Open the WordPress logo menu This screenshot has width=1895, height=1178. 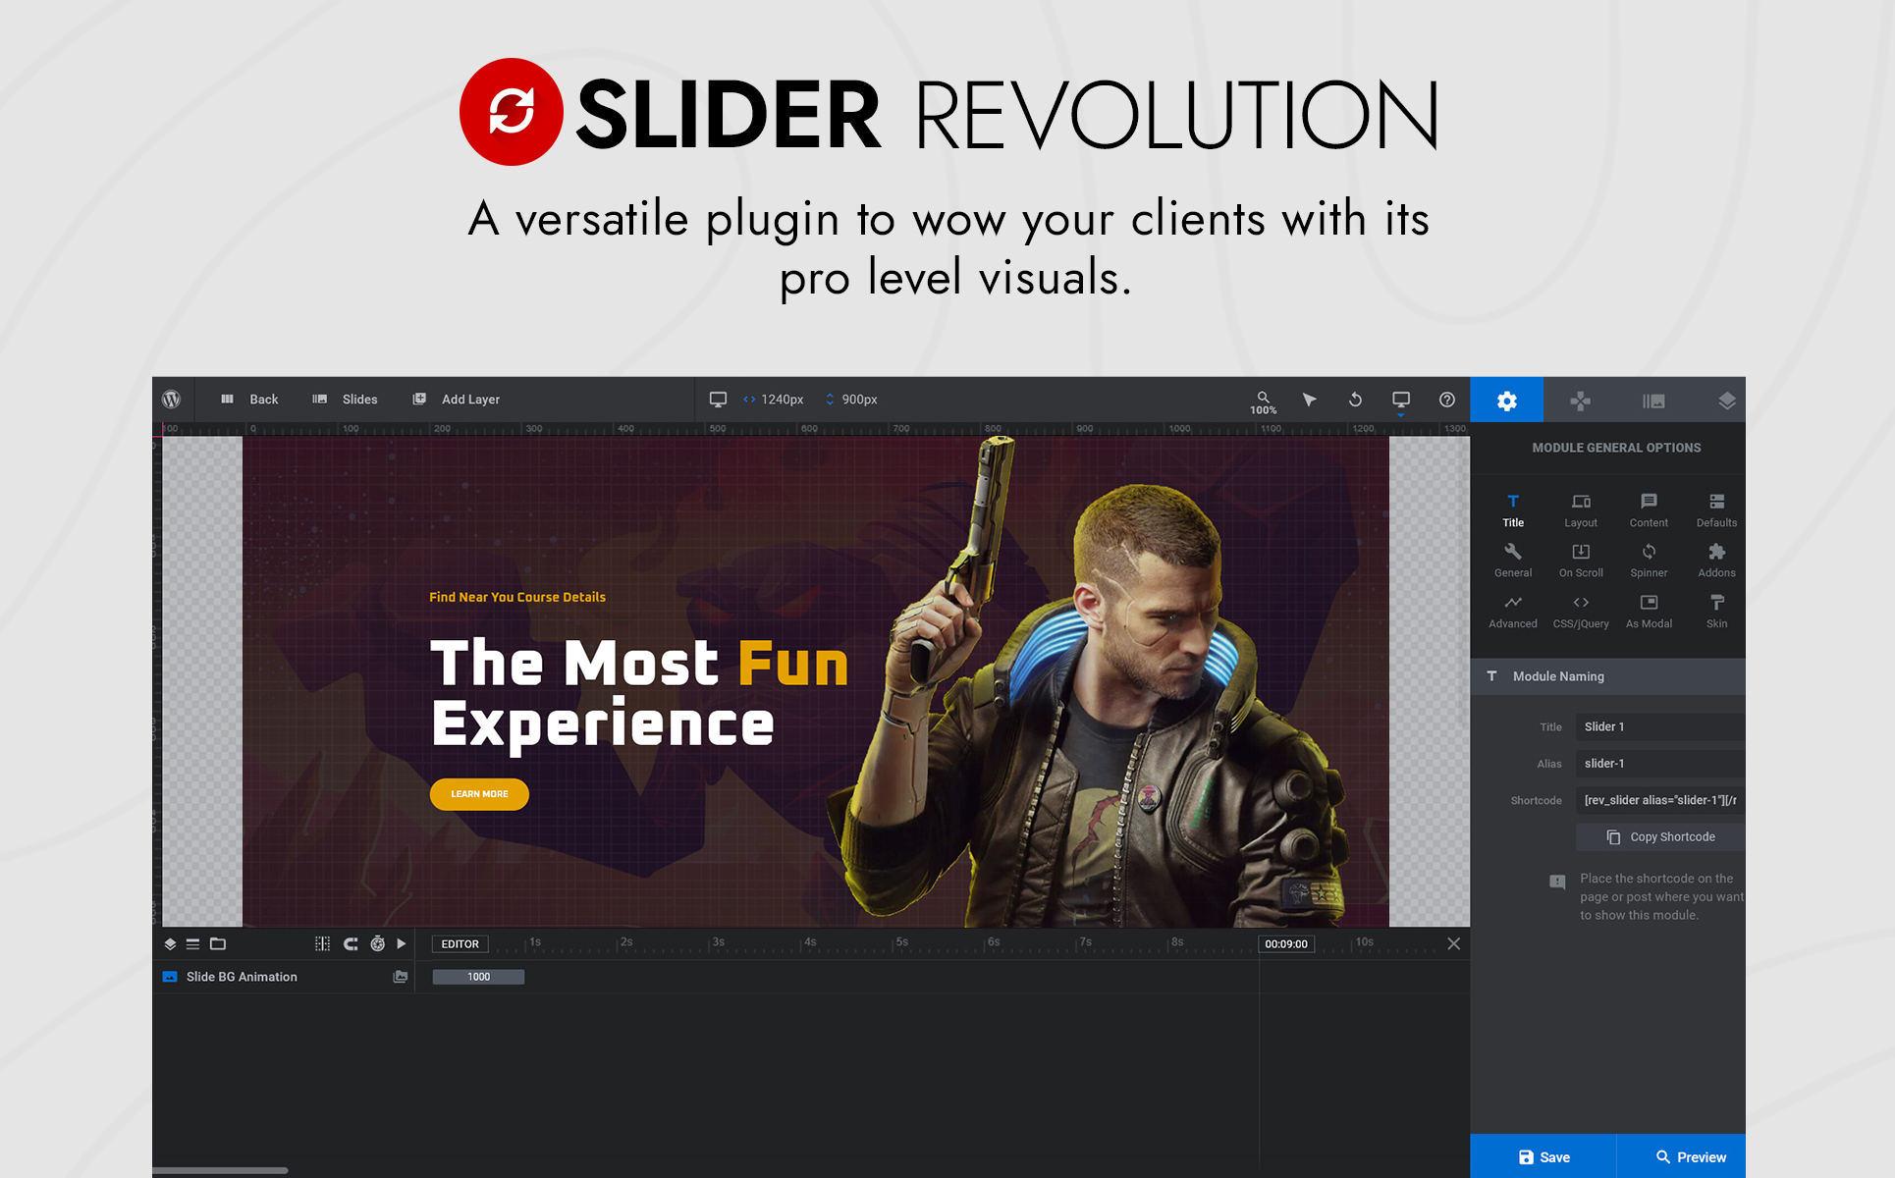(171, 400)
